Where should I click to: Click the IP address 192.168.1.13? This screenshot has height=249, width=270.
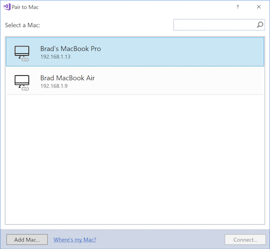pos(55,57)
